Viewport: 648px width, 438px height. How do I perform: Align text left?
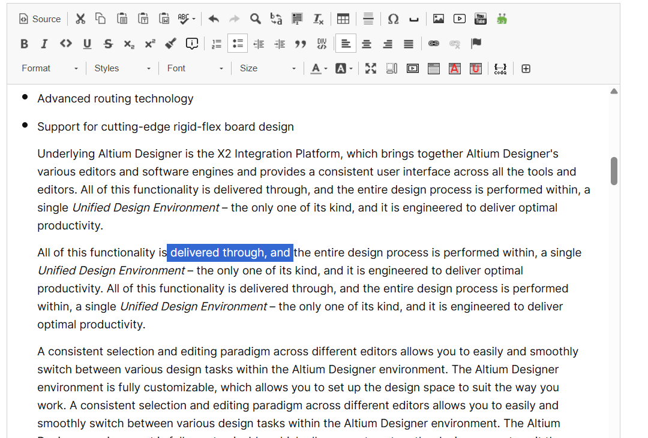tap(346, 44)
